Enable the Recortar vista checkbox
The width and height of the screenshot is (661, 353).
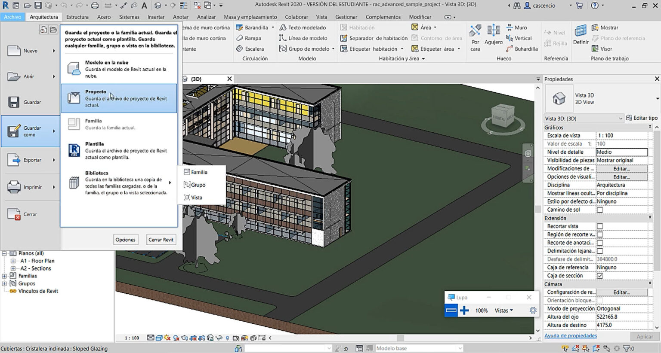600,226
